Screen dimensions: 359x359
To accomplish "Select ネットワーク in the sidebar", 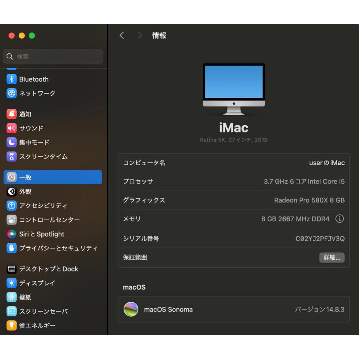I will (x=53, y=93).
